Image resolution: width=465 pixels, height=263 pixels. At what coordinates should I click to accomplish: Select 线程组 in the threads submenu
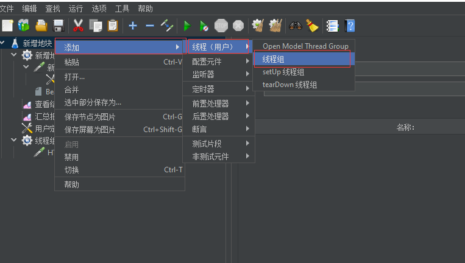point(273,59)
